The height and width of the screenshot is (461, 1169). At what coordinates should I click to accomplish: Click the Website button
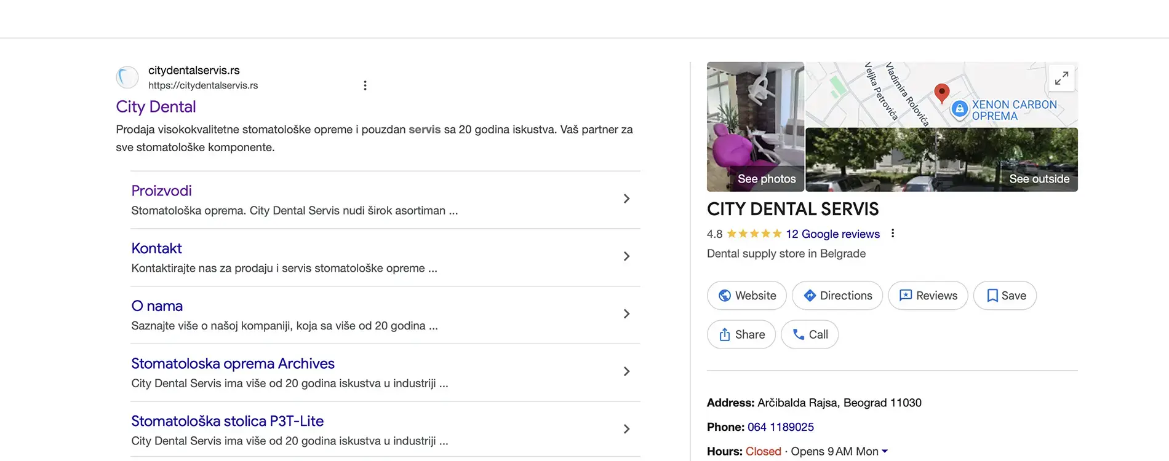pyautogui.click(x=746, y=296)
